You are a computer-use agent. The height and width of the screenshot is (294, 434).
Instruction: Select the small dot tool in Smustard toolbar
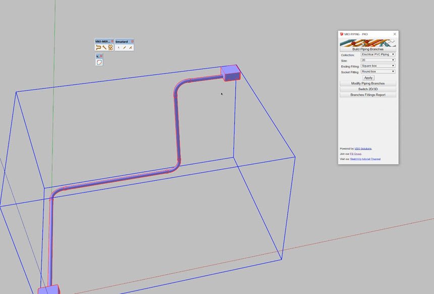119,47
